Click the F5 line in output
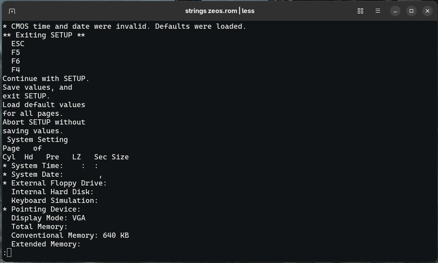This screenshot has width=438, height=263. 16,53
